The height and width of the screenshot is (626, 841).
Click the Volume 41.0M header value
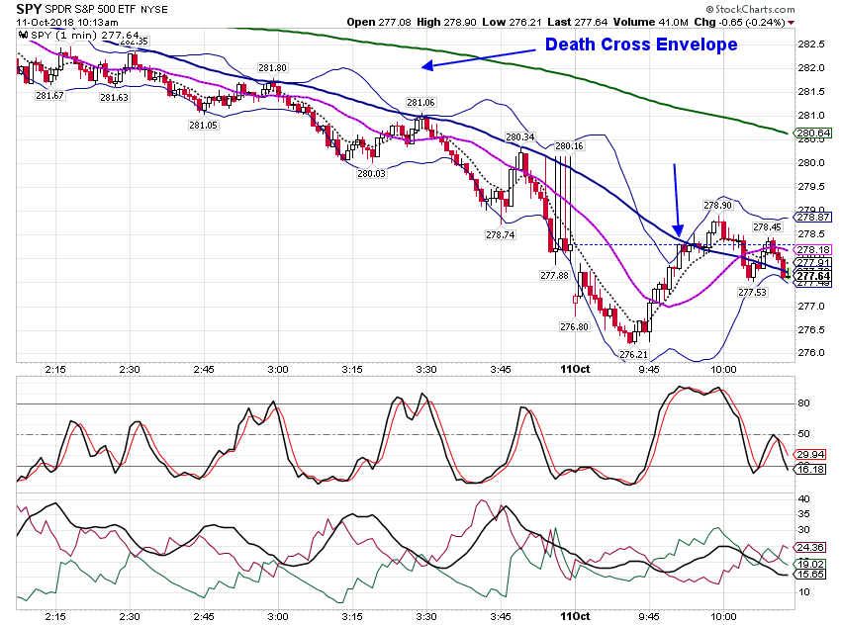click(651, 22)
